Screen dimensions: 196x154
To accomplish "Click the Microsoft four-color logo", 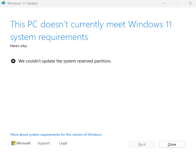I will [x=13, y=143].
